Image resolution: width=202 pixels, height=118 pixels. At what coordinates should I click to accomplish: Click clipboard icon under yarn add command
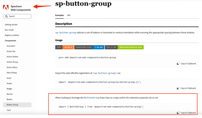click(x=178, y=64)
